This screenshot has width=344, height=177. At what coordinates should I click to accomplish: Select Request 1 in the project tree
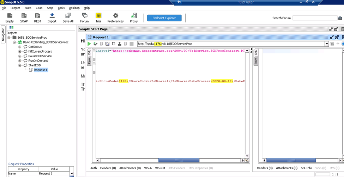click(41, 70)
